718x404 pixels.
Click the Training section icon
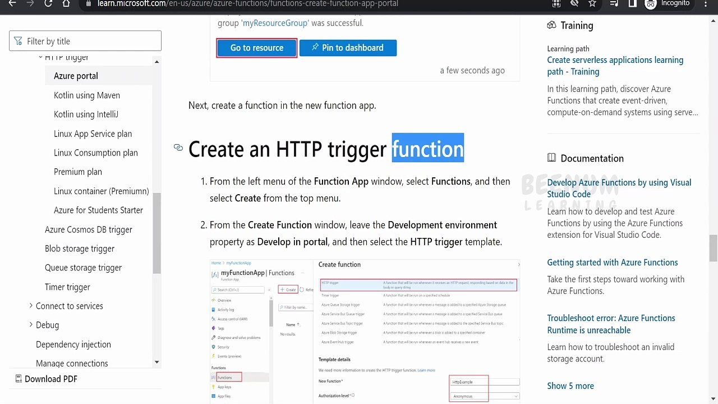pyautogui.click(x=551, y=25)
